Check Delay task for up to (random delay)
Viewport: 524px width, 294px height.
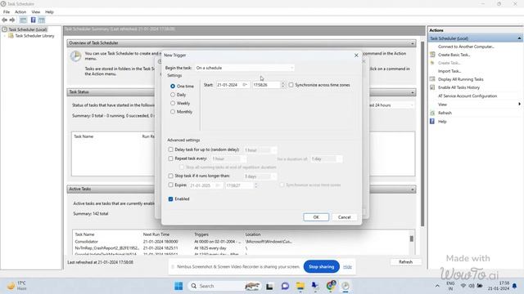(171, 149)
